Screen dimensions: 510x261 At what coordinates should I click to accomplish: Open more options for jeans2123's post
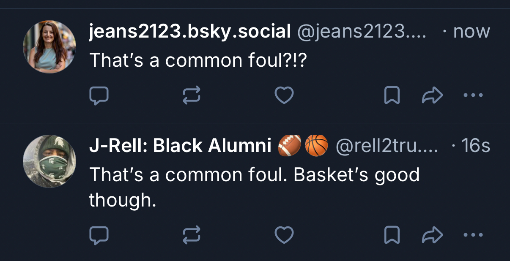(473, 96)
